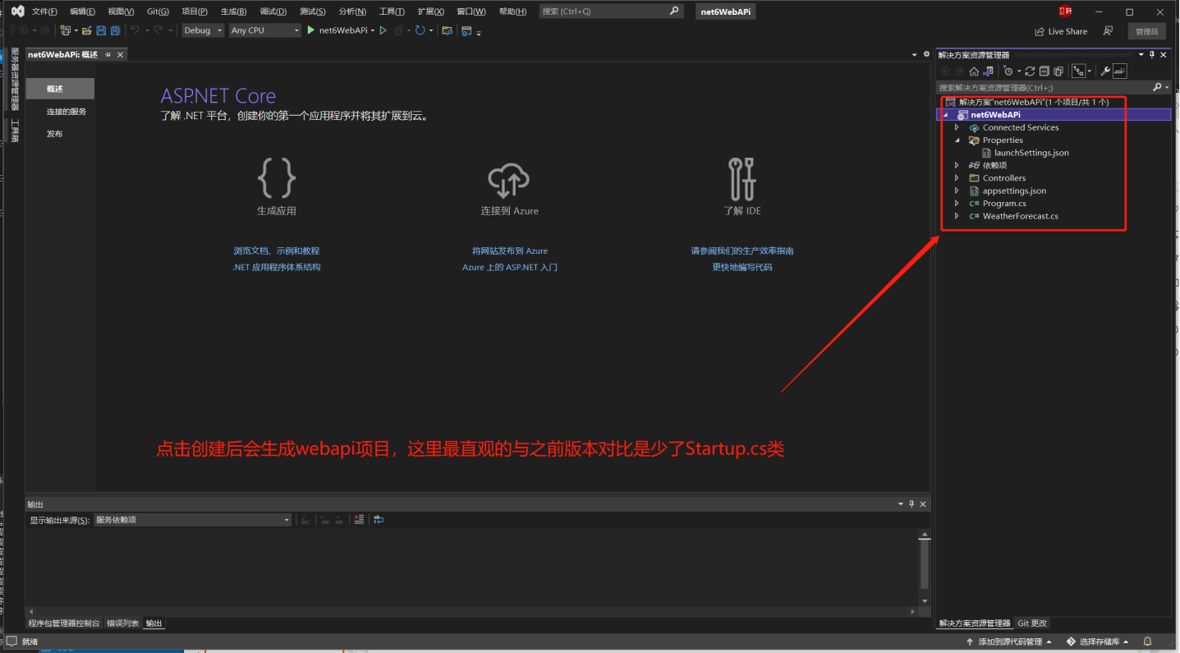Open link 浏览文档、示例和教程
Viewport: 1180px width, 653px height.
click(277, 251)
